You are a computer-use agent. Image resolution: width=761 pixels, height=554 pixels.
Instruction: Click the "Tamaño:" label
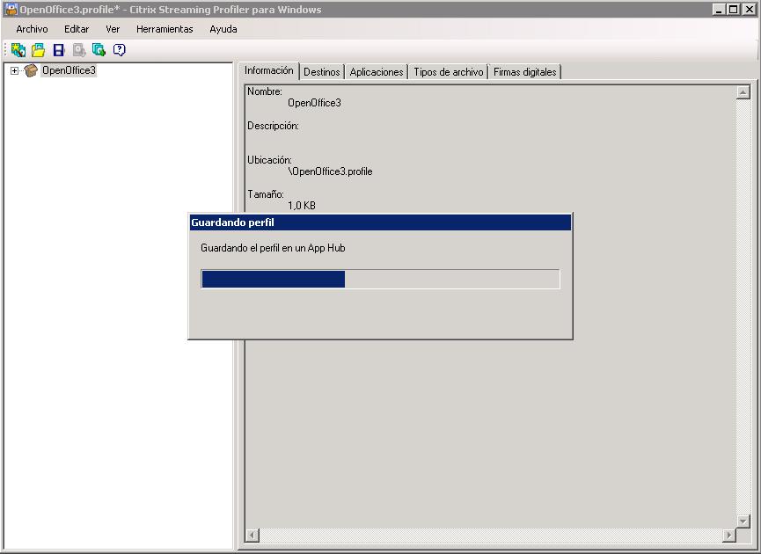pos(266,194)
